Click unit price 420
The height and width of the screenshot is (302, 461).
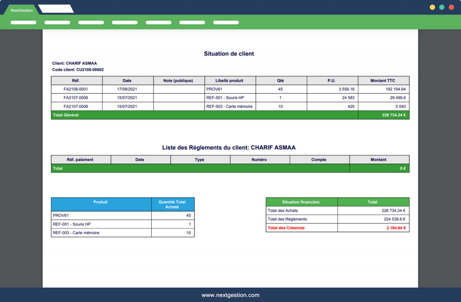tap(351, 106)
